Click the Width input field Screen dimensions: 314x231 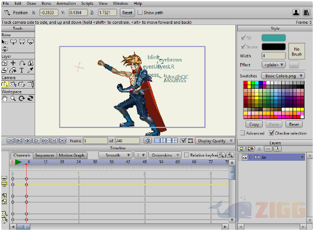click(x=273, y=56)
